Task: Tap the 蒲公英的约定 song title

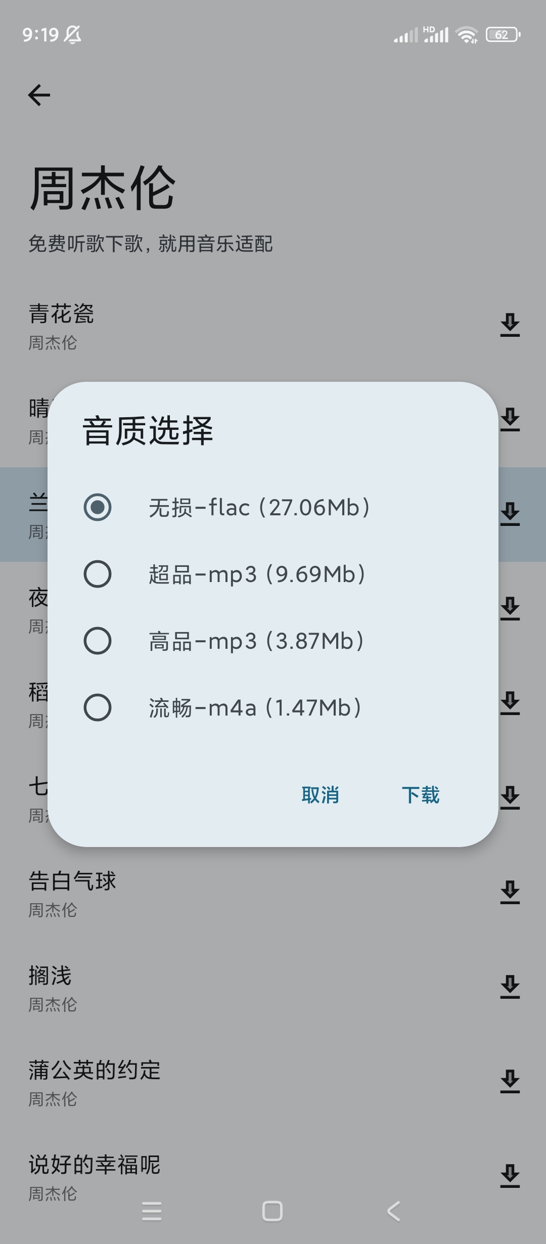Action: click(95, 1071)
